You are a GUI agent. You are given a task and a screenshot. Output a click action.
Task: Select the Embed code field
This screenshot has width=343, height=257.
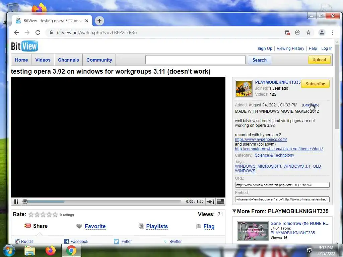point(282,199)
